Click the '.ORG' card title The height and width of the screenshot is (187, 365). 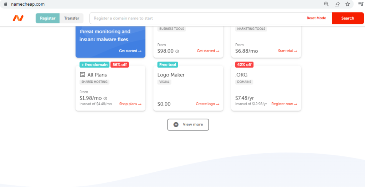pyautogui.click(x=241, y=75)
